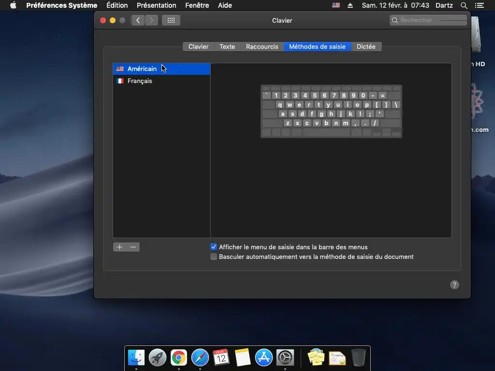Click the Rechercher search field
495x371 pixels.
click(428, 20)
